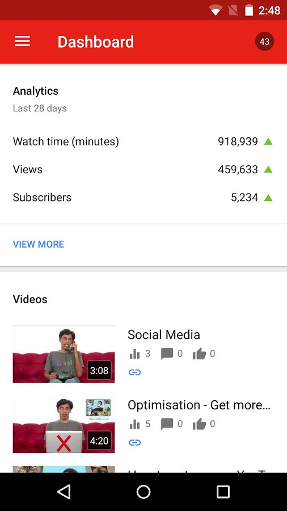Tap the Android back navigation button
287x511 pixels.
click(64, 492)
